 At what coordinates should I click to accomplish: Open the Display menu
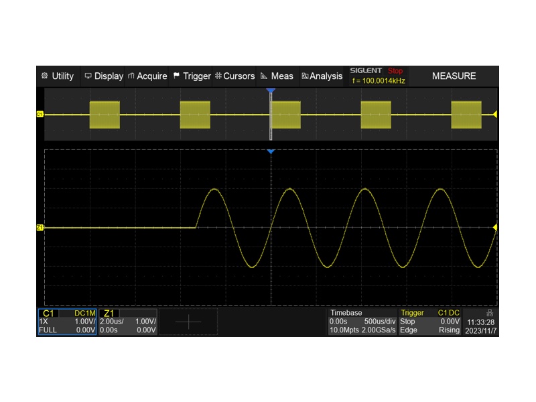pyautogui.click(x=103, y=76)
